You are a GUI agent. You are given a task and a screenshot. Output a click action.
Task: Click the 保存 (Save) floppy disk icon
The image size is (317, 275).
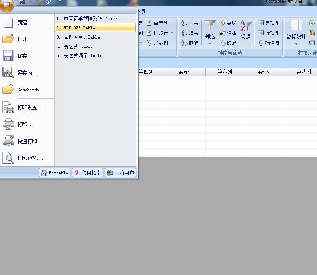pos(8,56)
